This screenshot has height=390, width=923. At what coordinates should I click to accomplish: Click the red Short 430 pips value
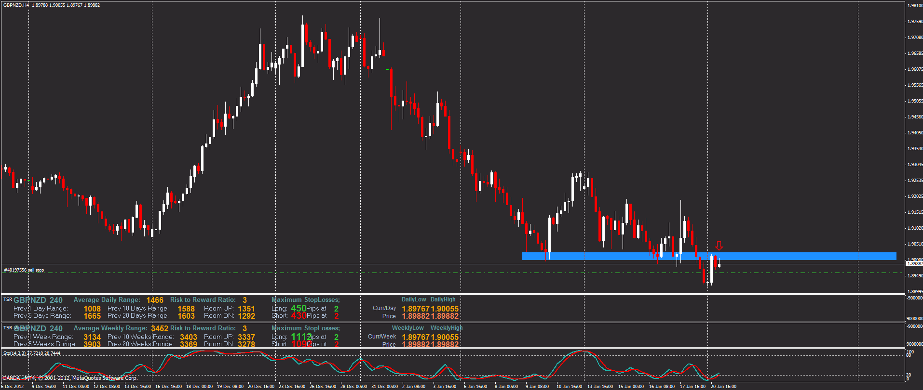[299, 316]
